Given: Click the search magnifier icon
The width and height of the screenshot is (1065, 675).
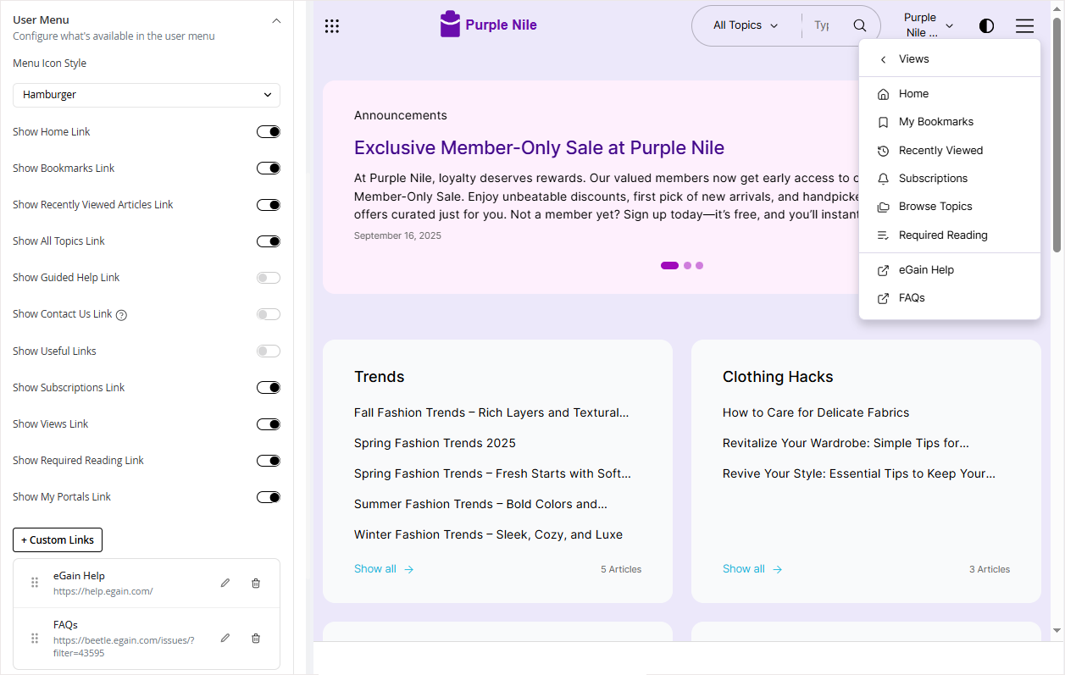Looking at the screenshot, I should tap(859, 25).
